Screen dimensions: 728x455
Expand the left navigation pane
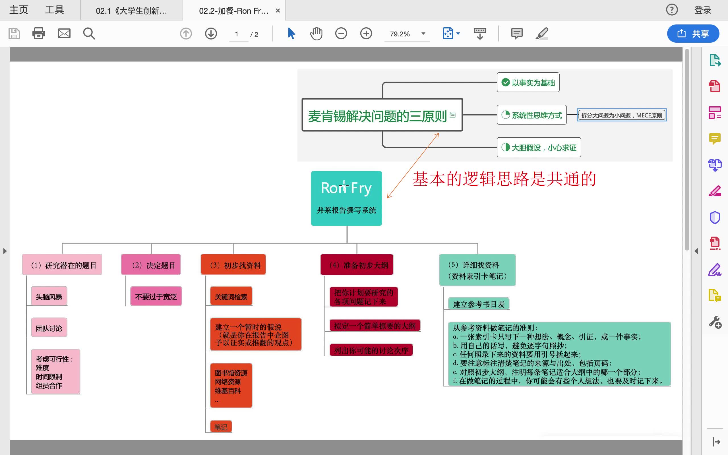pos(5,251)
